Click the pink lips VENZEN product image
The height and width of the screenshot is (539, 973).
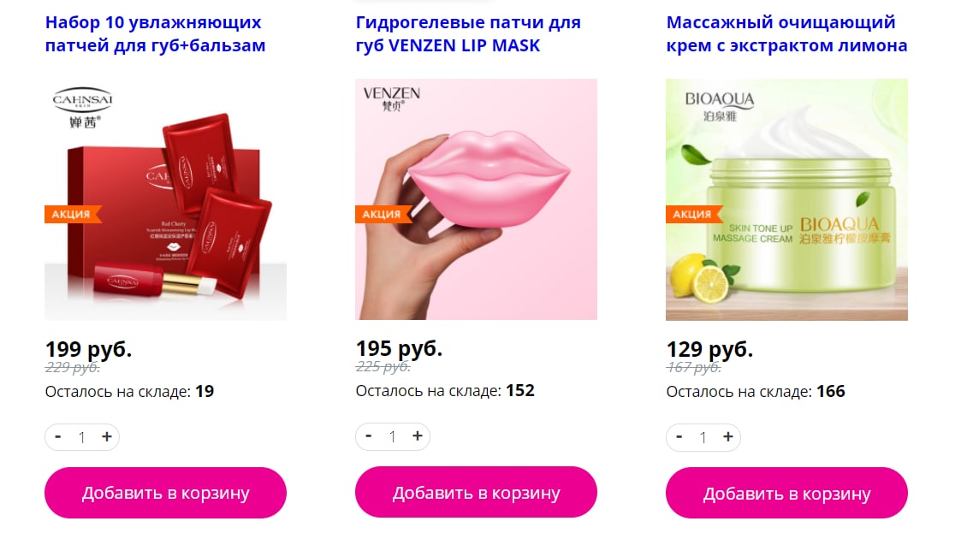(476, 199)
